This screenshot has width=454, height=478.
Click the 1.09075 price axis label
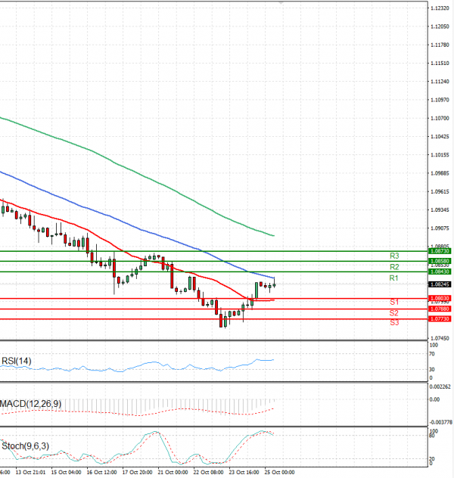pos(440,228)
